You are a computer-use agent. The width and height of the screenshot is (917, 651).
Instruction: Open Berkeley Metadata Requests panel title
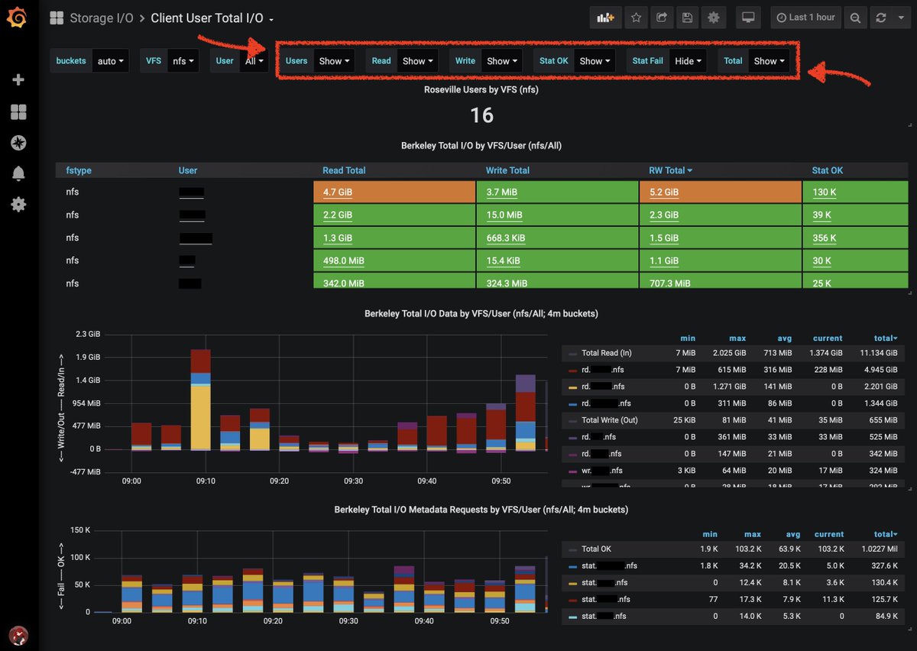point(481,509)
